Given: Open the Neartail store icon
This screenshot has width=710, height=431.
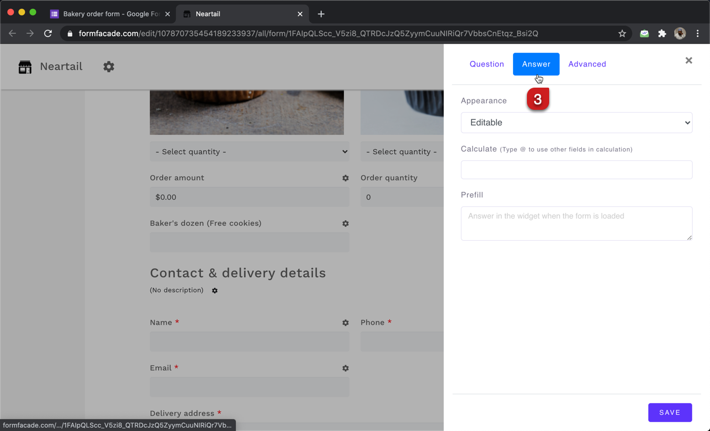Looking at the screenshot, I should [x=24, y=67].
